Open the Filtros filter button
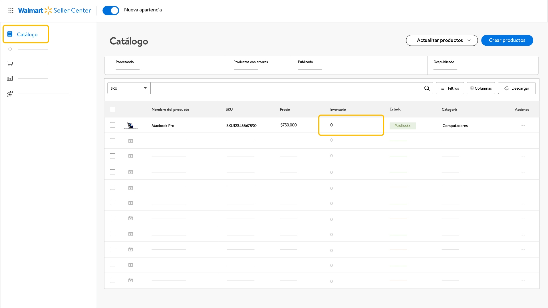 (x=450, y=88)
